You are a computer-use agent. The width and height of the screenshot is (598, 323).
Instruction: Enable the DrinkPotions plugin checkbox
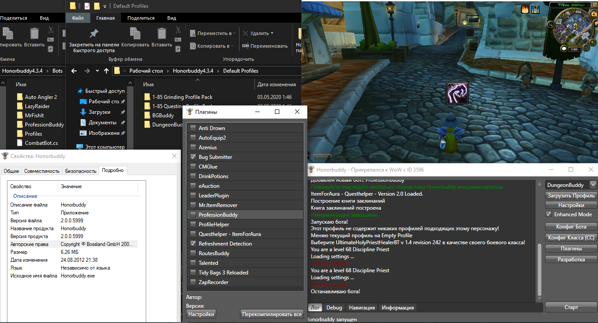click(x=193, y=176)
